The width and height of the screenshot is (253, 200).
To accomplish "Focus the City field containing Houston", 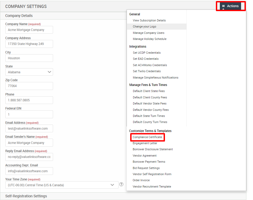I will (29, 58).
